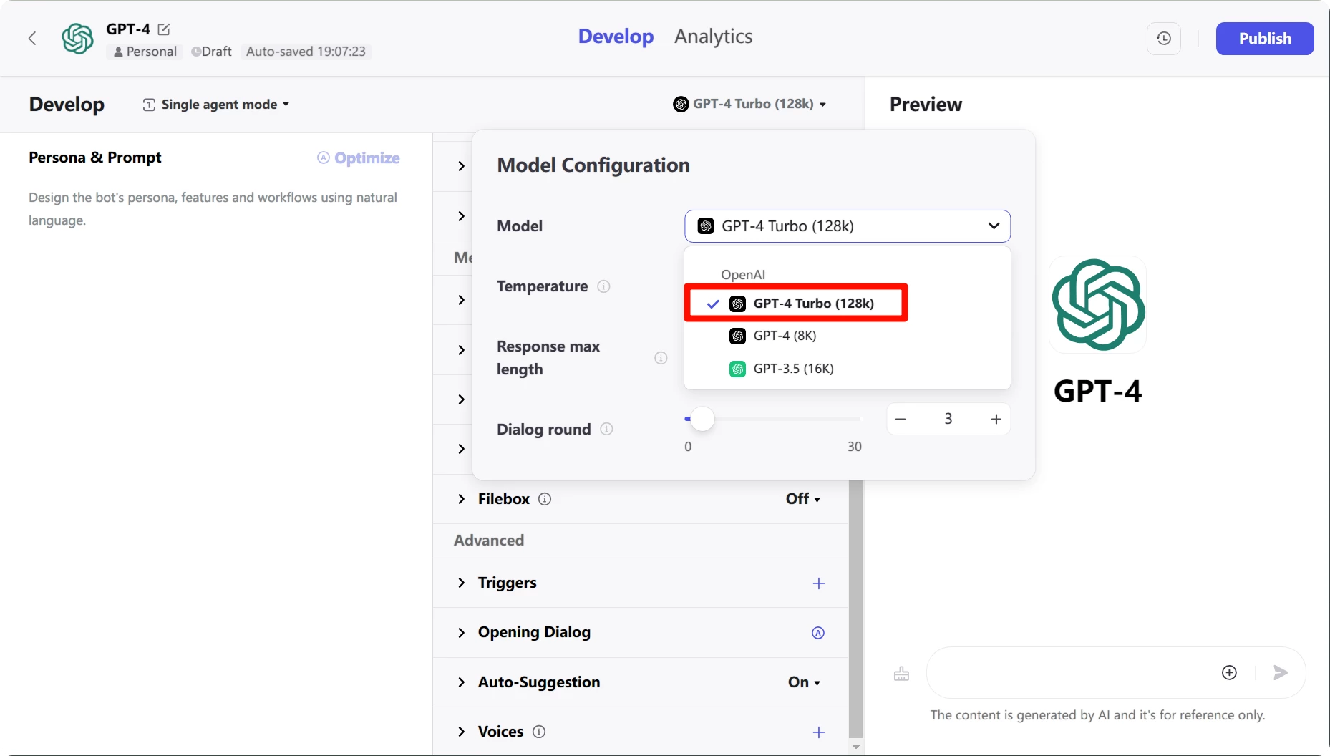Image resolution: width=1330 pixels, height=756 pixels.
Task: Click the Optimize prompt icon
Action: pyautogui.click(x=324, y=157)
